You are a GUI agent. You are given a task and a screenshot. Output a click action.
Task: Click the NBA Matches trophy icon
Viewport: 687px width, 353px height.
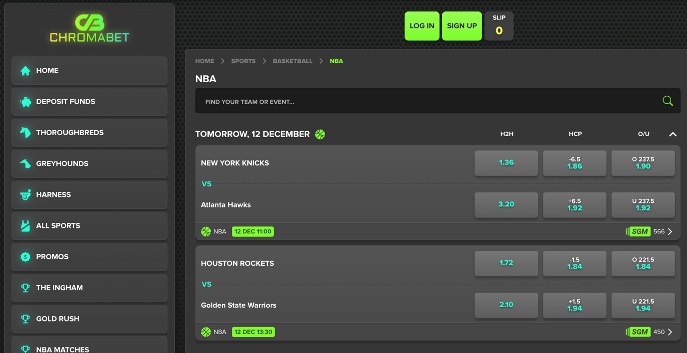click(25, 349)
